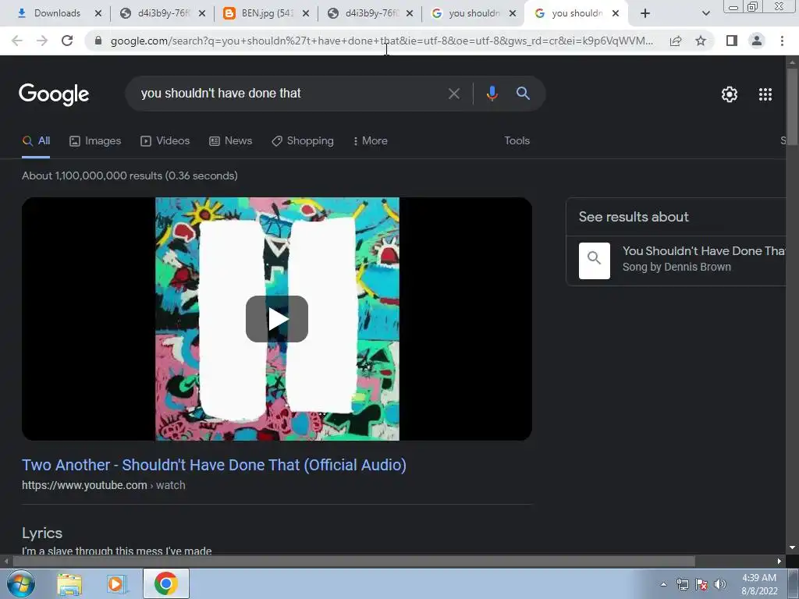
Task: Click the horizontal page scrollbar
Action: click(x=354, y=561)
